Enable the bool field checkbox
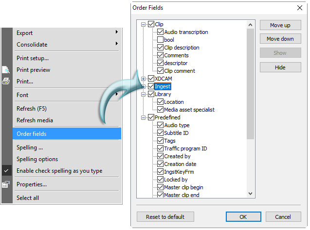The width and height of the screenshot is (310, 230). [160, 40]
